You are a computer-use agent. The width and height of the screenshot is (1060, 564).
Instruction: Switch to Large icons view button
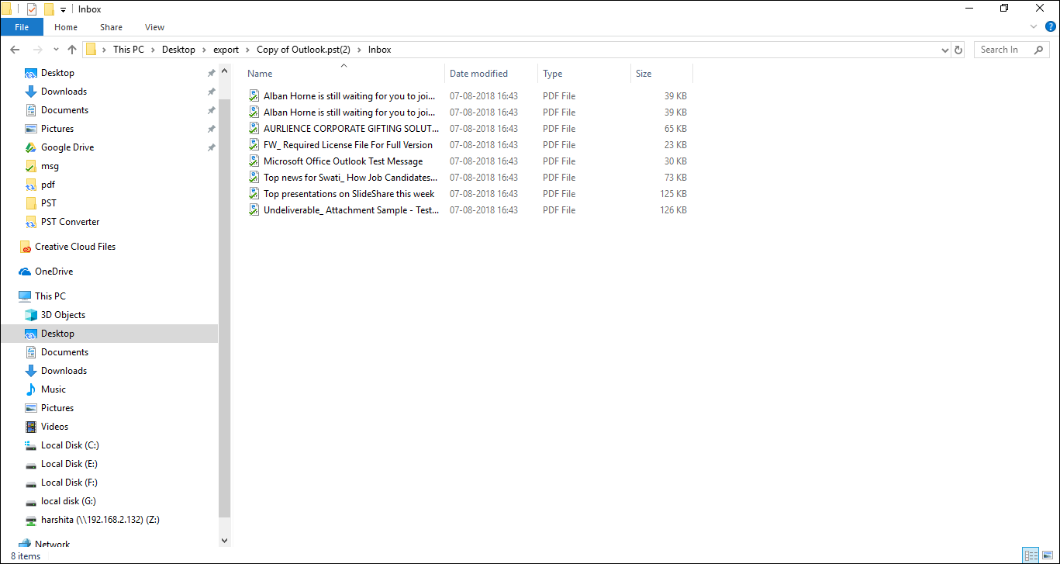(x=1048, y=555)
